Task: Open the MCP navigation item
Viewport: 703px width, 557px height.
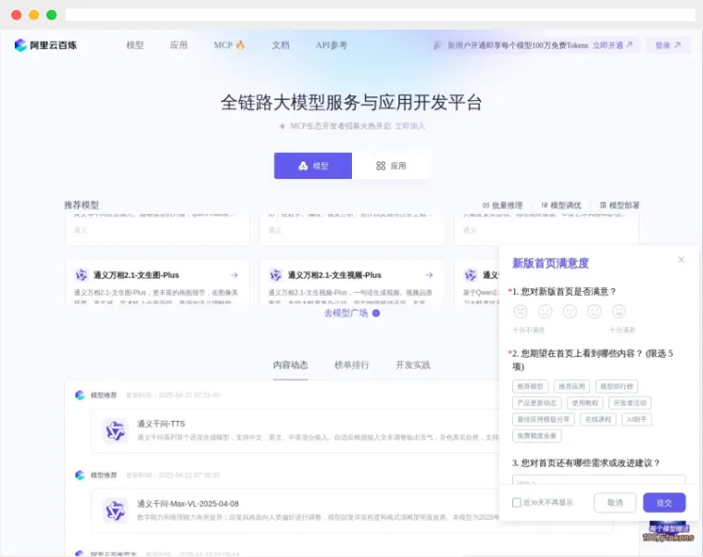Action: click(229, 44)
